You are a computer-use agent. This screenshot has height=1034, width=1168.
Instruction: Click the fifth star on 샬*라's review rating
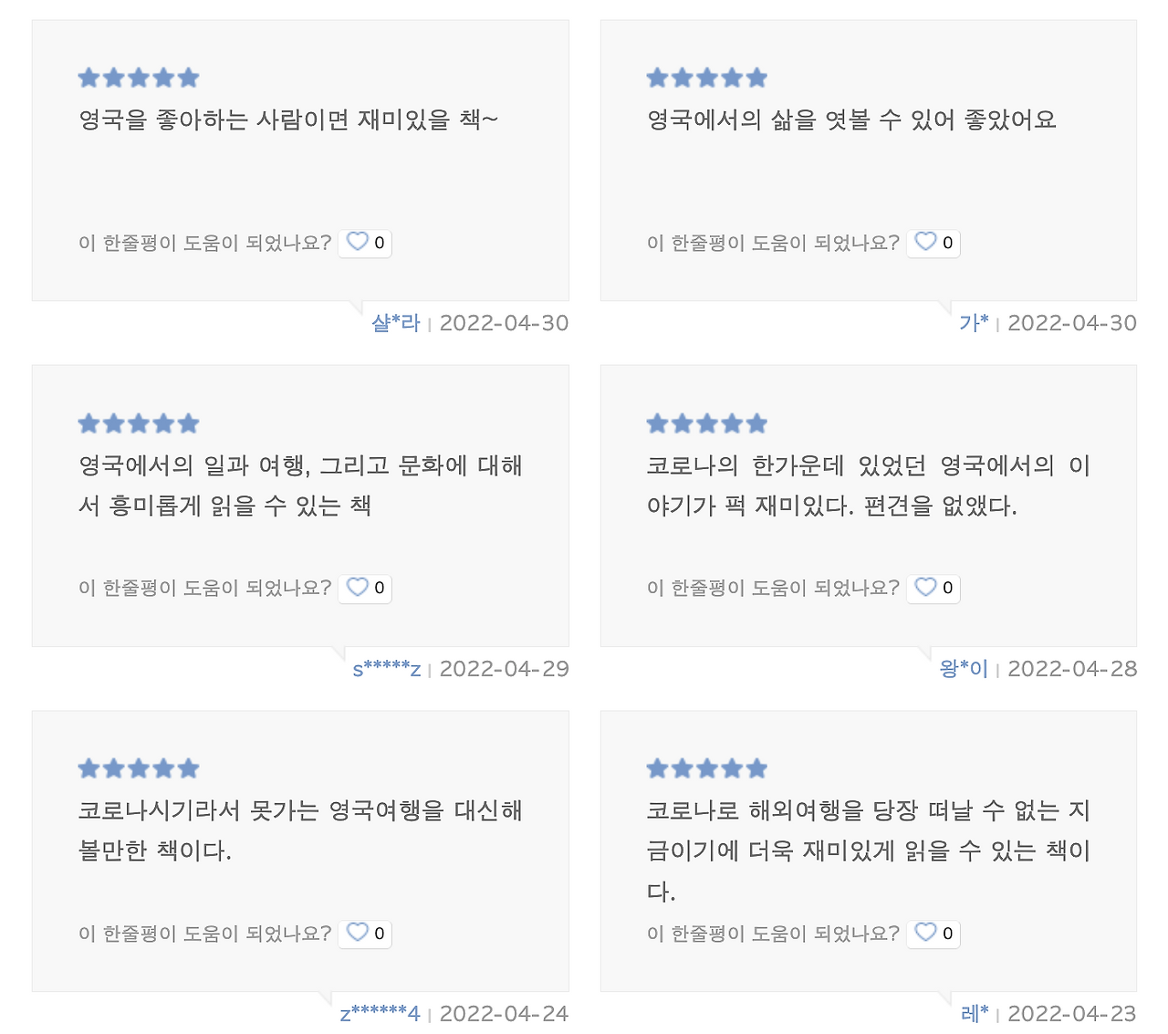[189, 78]
